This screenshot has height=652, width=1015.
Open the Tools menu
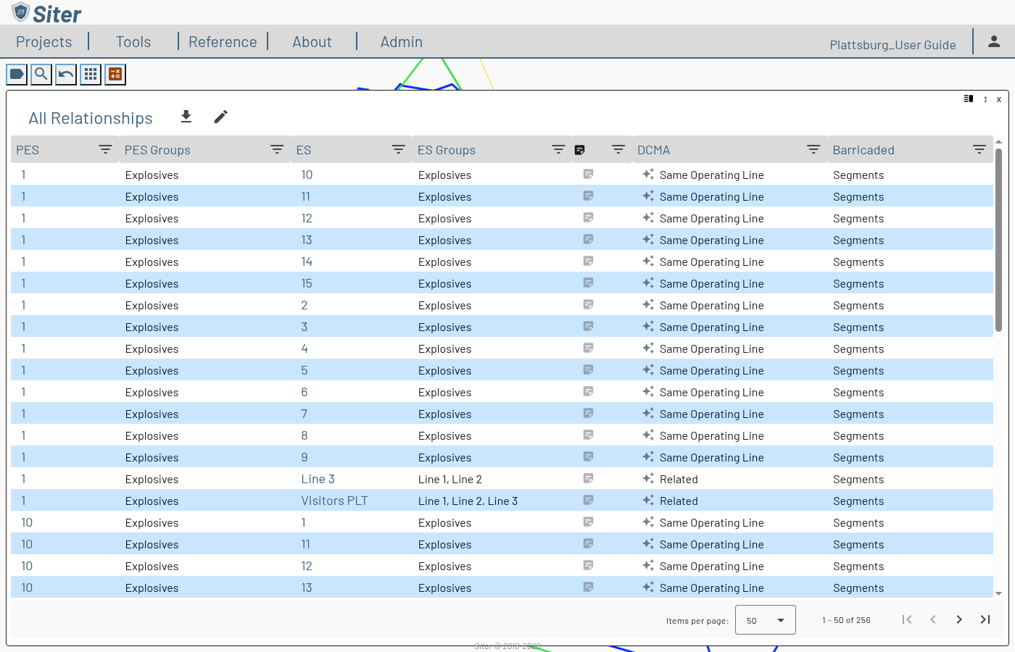click(133, 42)
